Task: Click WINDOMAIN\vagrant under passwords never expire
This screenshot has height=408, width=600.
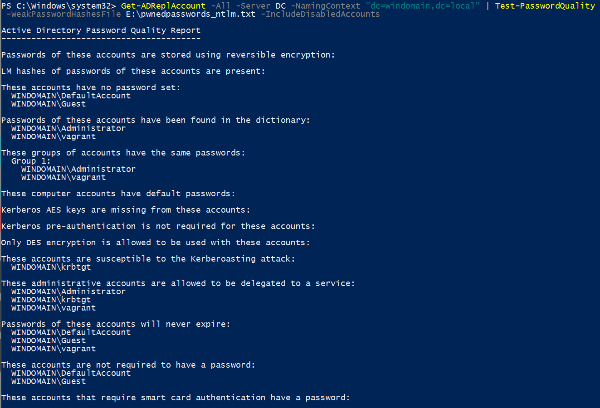Action: click(54, 349)
